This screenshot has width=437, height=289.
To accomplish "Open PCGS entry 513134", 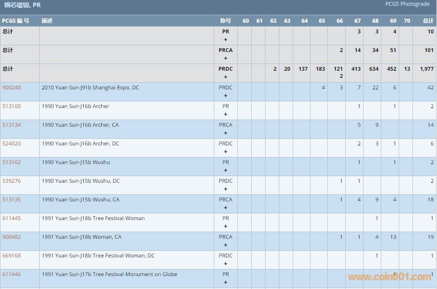I will coord(12,125).
